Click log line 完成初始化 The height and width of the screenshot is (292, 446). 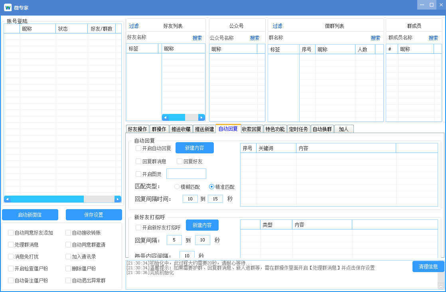(150, 272)
